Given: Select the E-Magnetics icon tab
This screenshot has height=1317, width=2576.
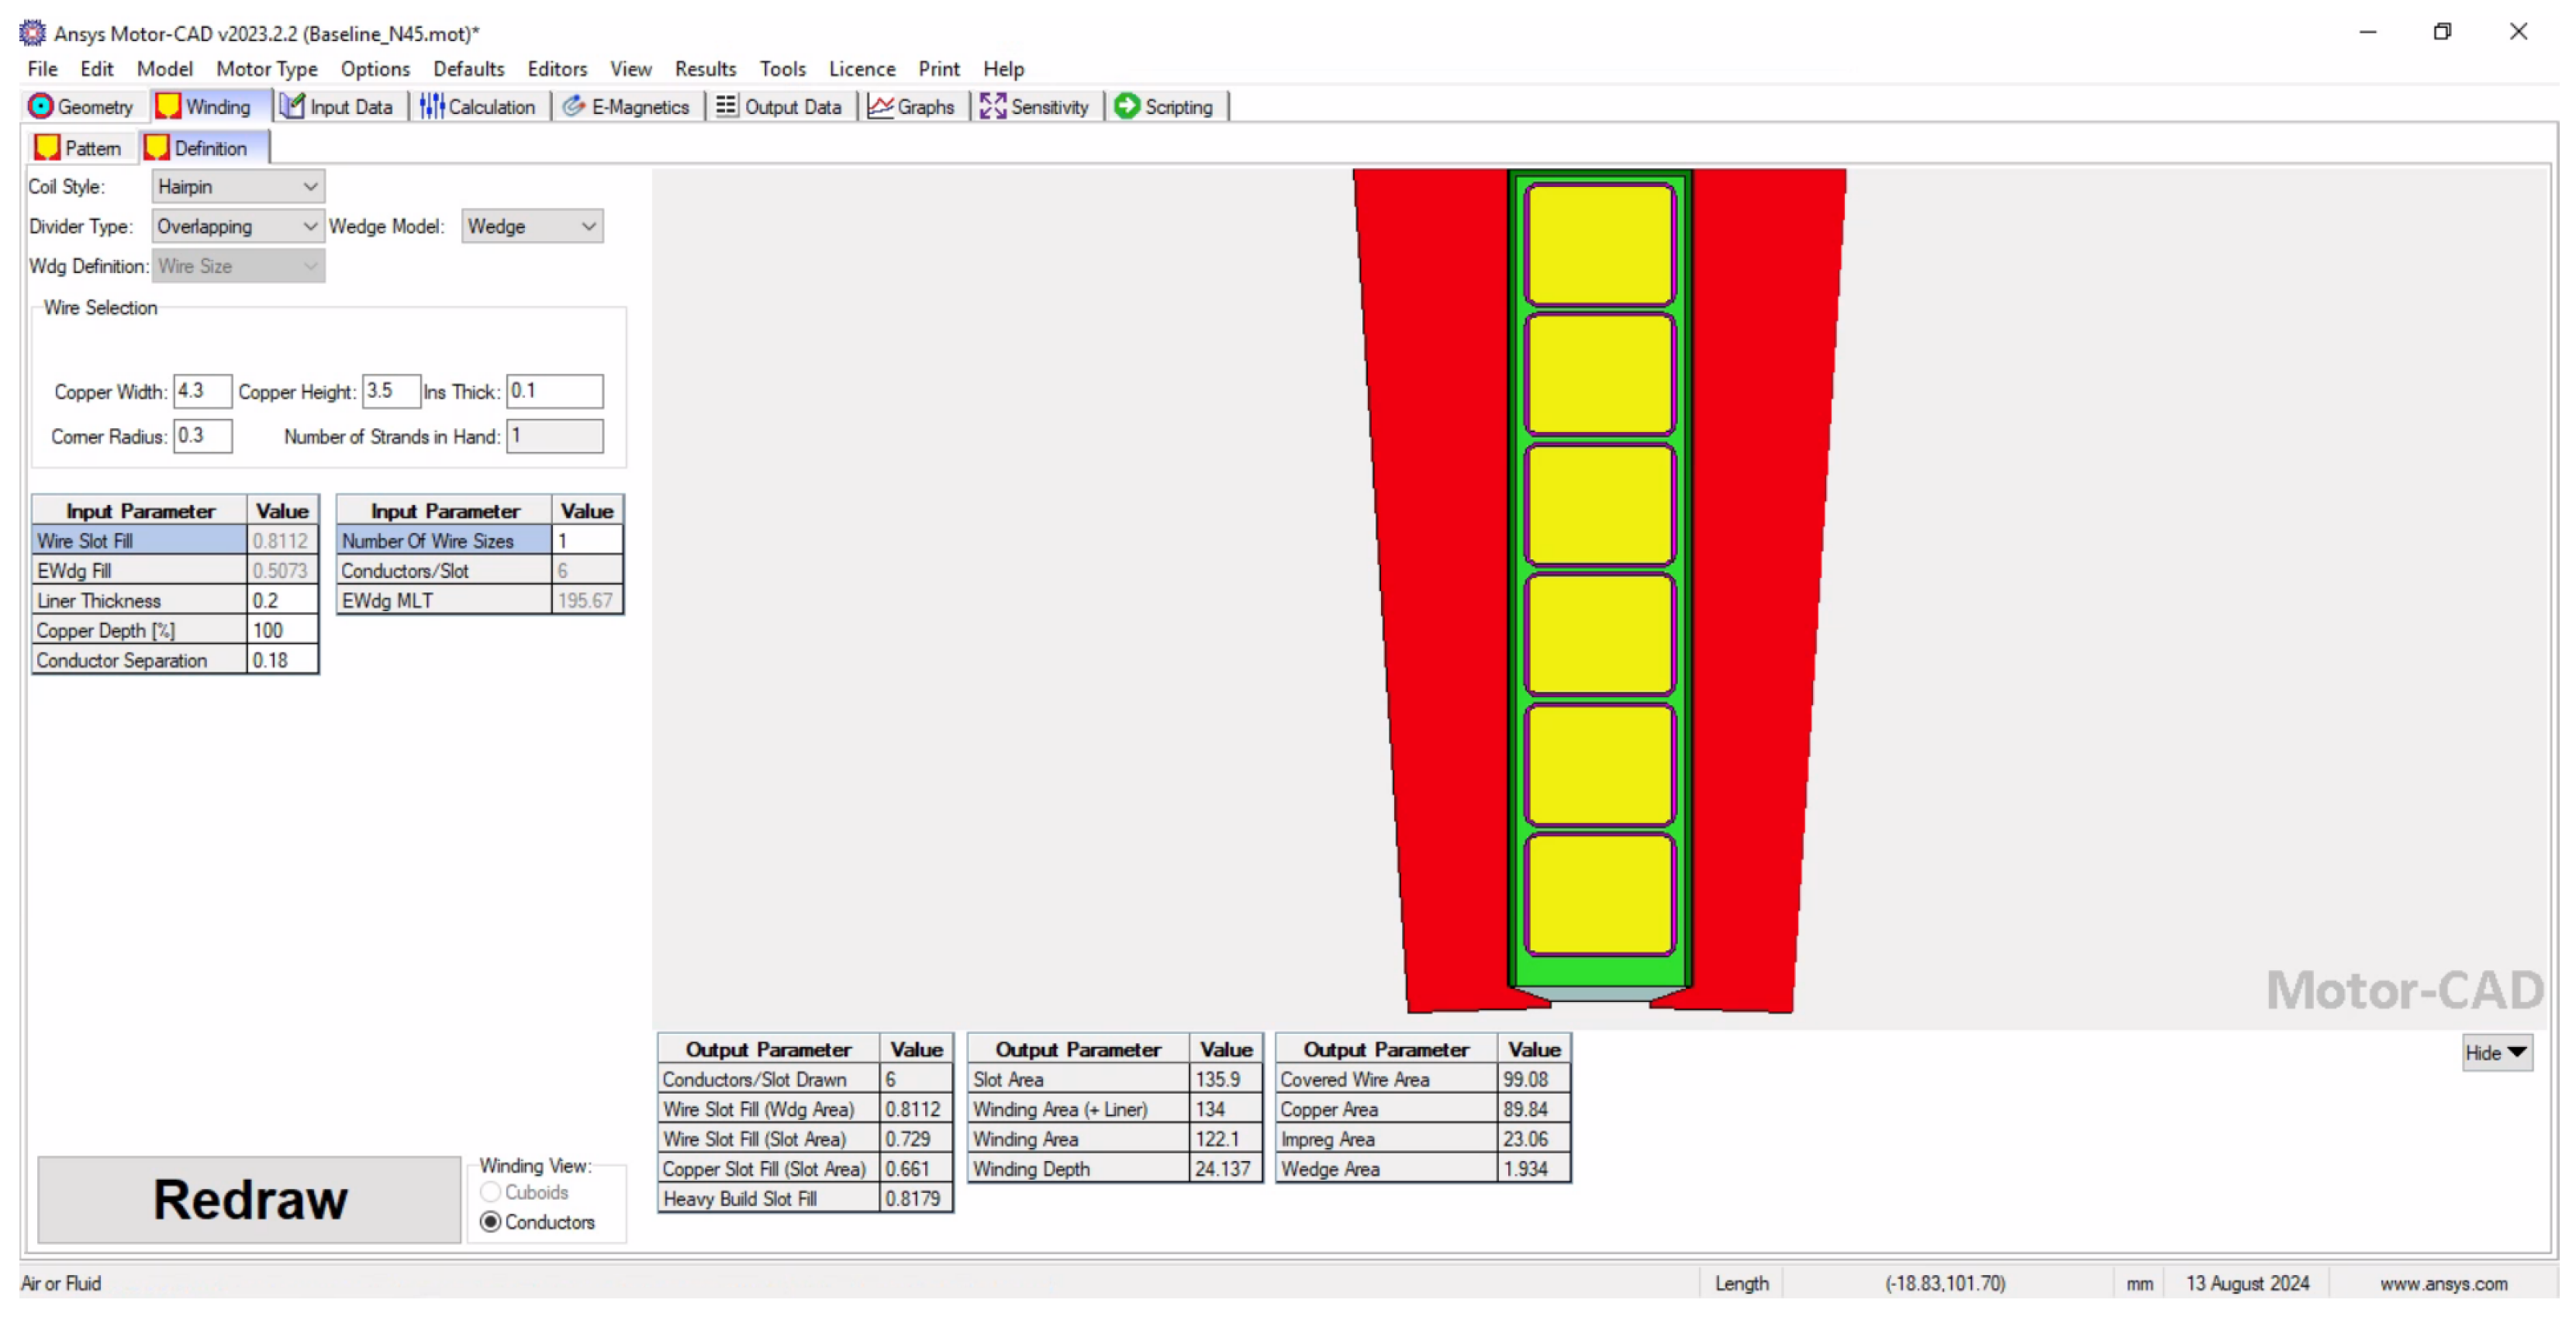Looking at the screenshot, I should click(x=574, y=106).
